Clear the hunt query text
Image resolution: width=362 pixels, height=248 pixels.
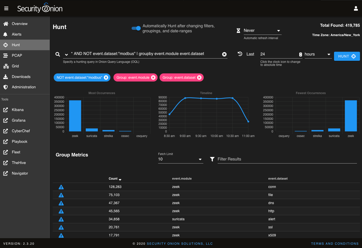click(224, 54)
